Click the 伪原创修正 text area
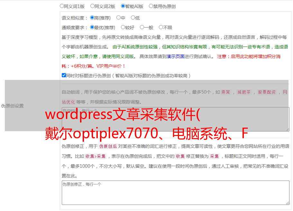 pyautogui.click(x=176, y=193)
